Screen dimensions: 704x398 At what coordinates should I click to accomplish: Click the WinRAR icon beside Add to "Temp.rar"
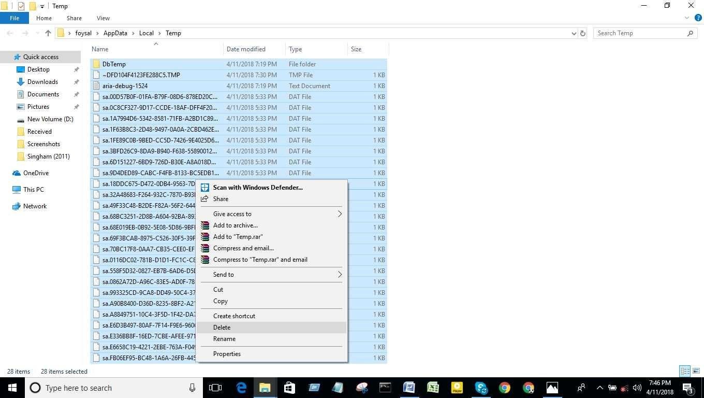(205, 237)
